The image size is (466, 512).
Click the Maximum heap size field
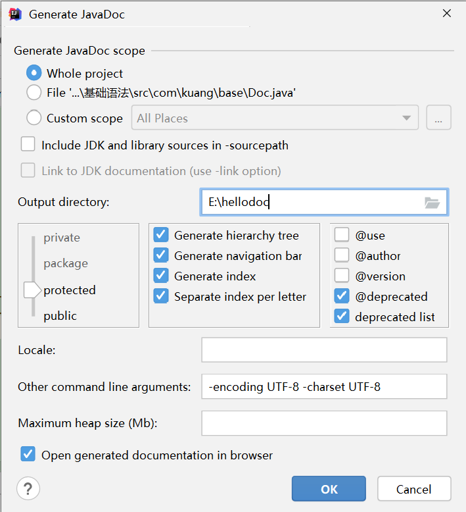tap(324, 423)
